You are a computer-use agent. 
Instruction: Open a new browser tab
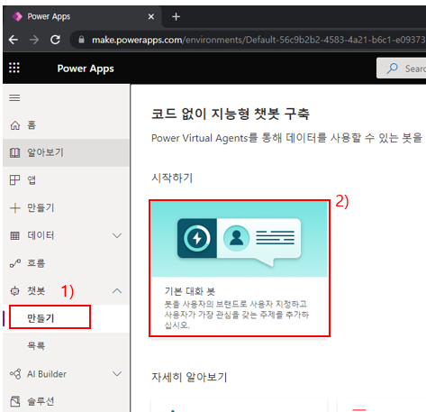(176, 17)
